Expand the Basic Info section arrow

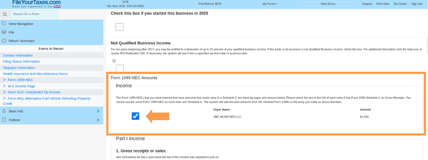point(98,111)
